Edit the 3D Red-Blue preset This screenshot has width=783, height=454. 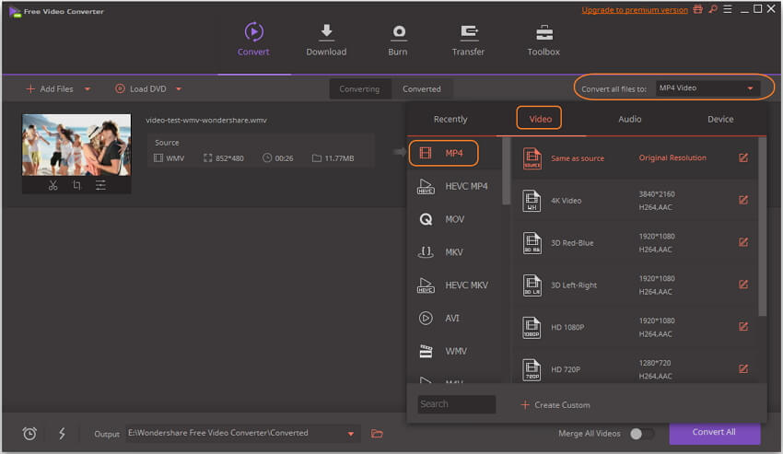[x=743, y=242]
